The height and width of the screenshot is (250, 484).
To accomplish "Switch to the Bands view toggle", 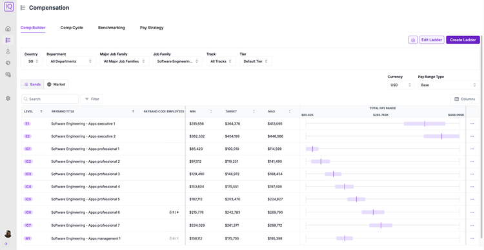I will [32, 85].
